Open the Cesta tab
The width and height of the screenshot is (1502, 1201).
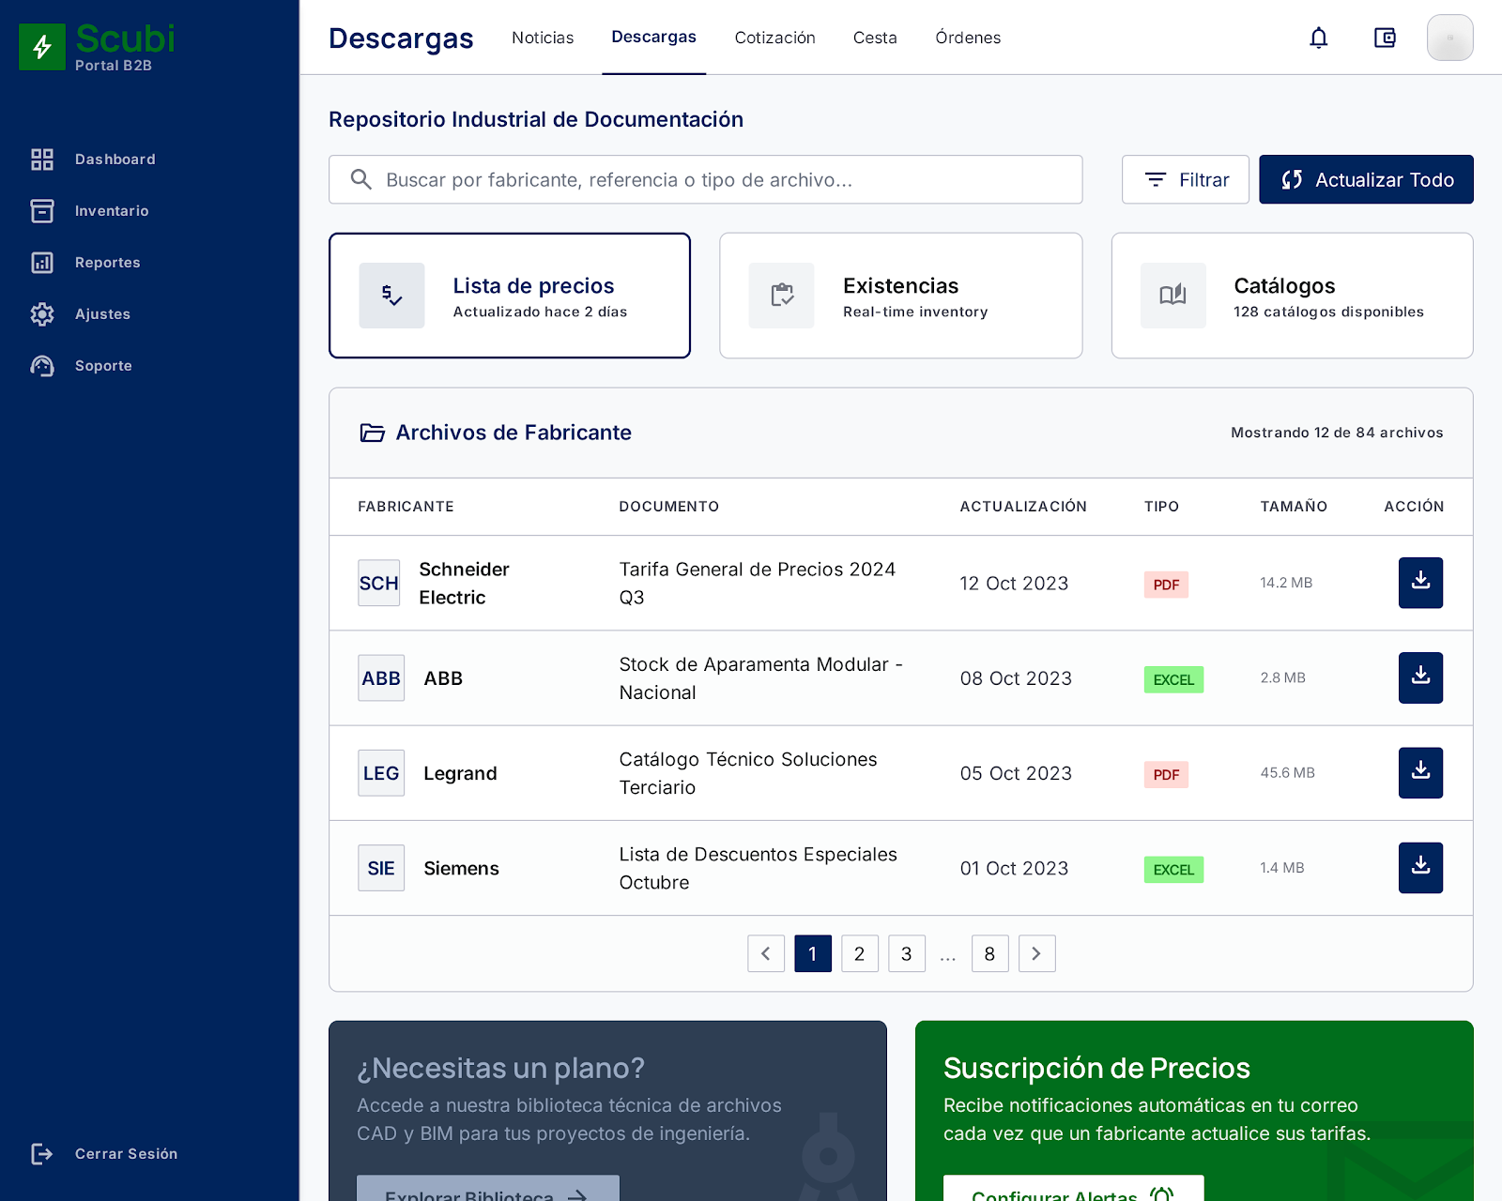pyautogui.click(x=875, y=38)
